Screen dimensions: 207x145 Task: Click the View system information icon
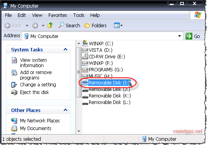(14, 60)
